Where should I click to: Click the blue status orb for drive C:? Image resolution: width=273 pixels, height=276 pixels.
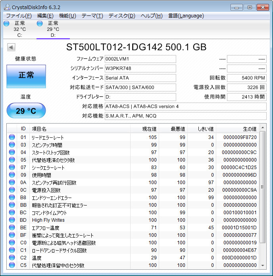(x=6, y=23)
